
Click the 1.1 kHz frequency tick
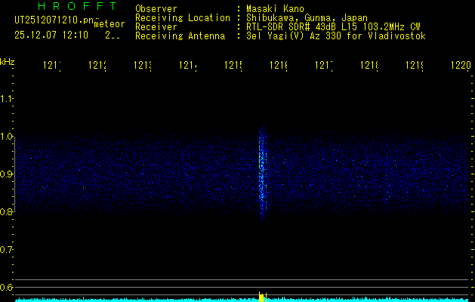click(x=7, y=99)
